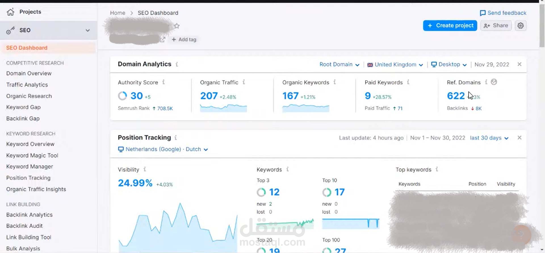The width and height of the screenshot is (545, 253).
Task: Show Organic Keywords info tooltip
Action: (x=335, y=82)
